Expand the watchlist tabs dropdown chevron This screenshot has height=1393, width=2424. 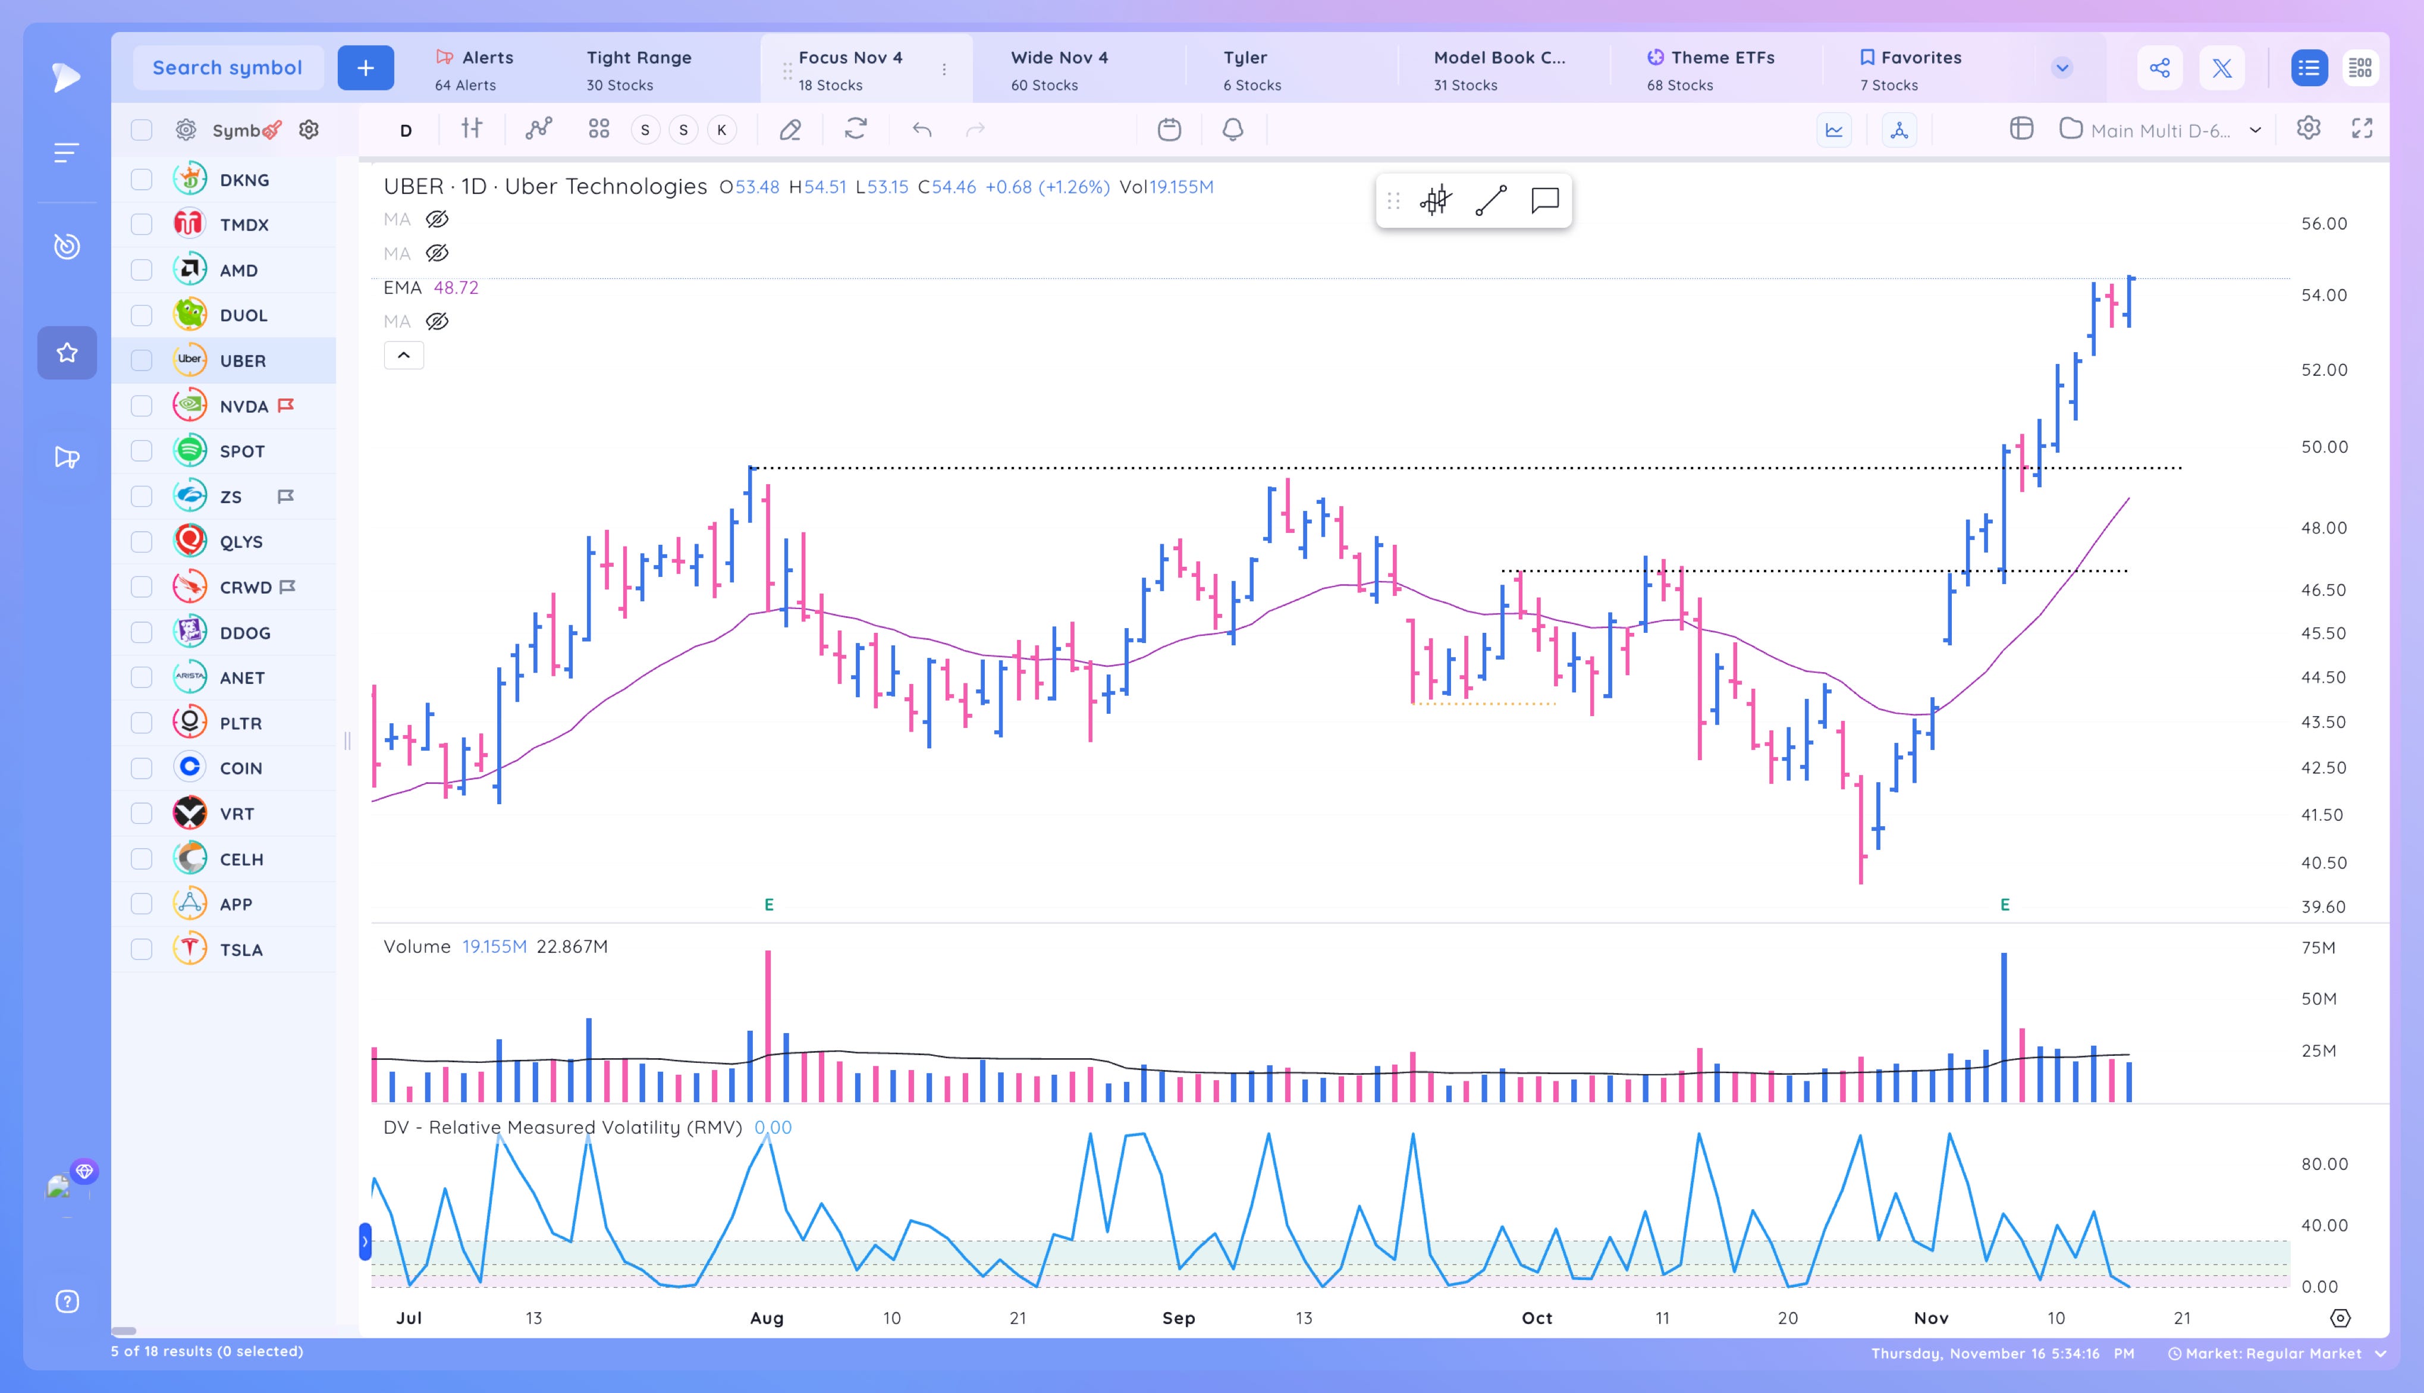(x=2062, y=68)
